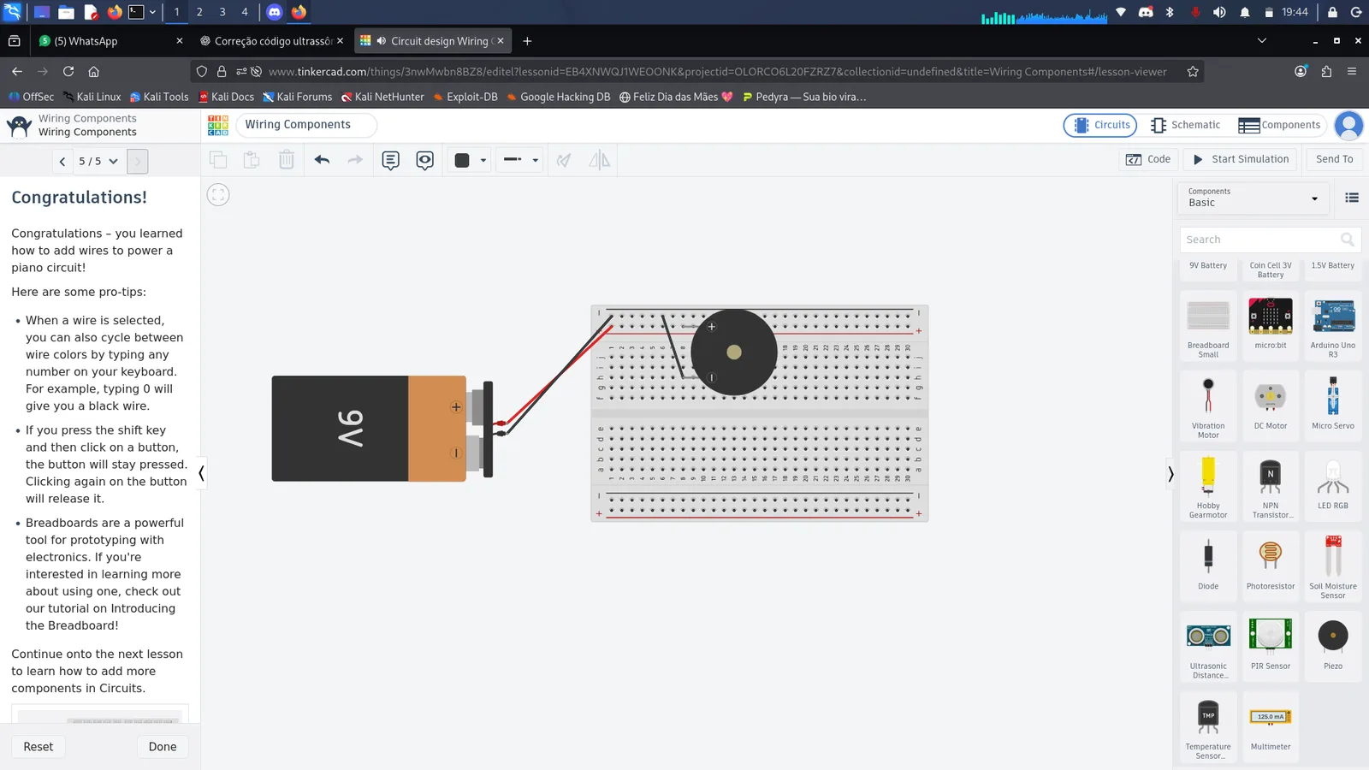
Task: Toggle components list view icon
Action: [x=1352, y=198]
